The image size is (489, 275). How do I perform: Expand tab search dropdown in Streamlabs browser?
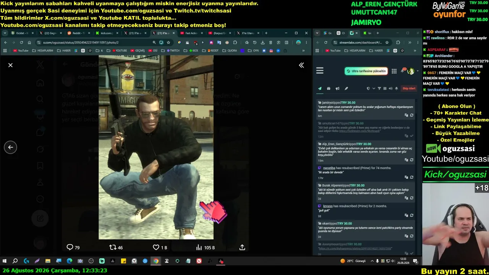click(317, 33)
